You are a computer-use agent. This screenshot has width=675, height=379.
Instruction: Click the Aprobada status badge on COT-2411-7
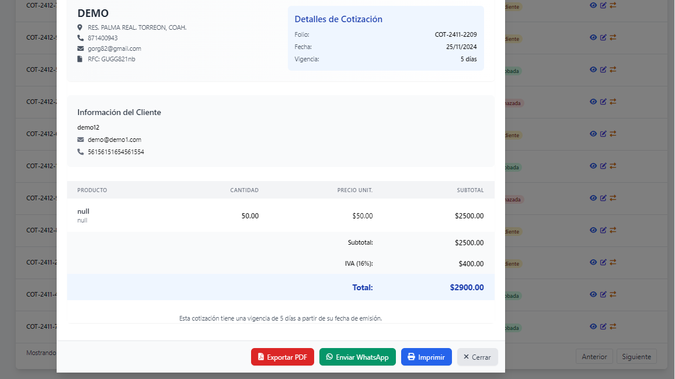512,328
